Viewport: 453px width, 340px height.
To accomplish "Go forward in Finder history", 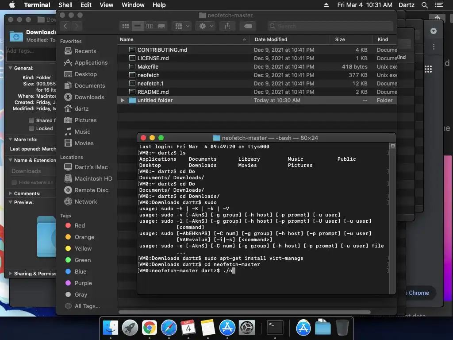I will click(x=77, y=26).
